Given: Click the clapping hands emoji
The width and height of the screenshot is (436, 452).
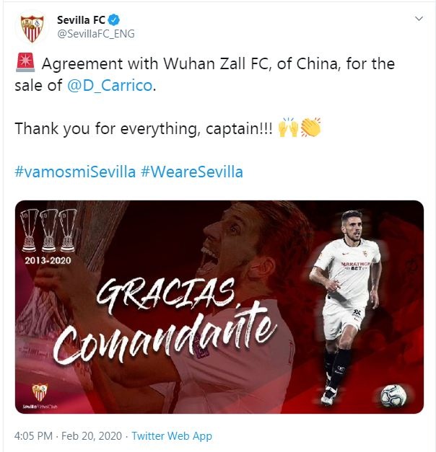Looking at the screenshot, I should (310, 128).
